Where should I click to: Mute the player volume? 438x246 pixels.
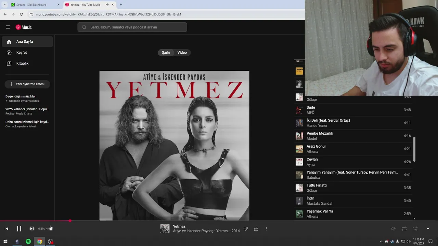pos(393,229)
